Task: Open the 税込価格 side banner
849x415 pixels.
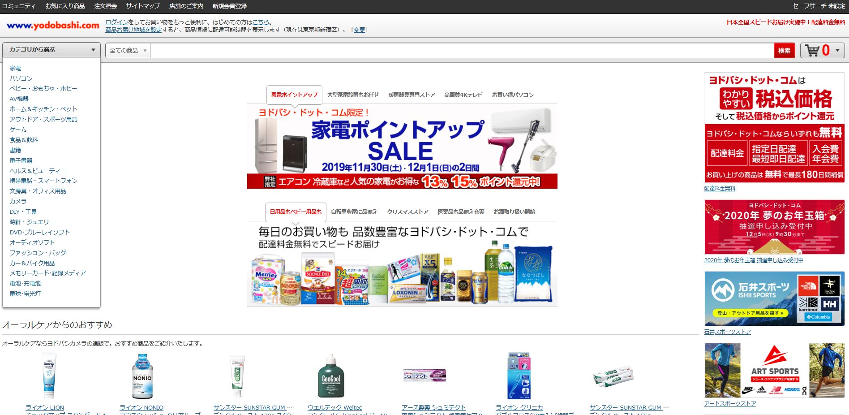Action: coord(774,127)
